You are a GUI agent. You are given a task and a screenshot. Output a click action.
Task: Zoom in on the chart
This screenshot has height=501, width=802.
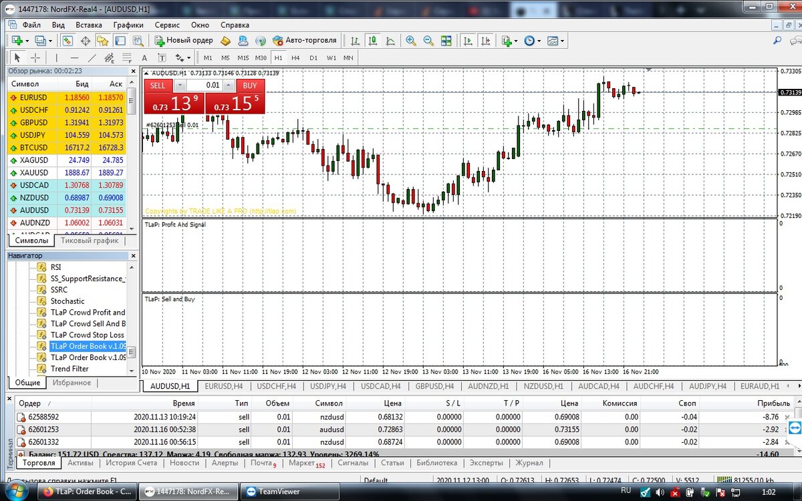coord(410,41)
